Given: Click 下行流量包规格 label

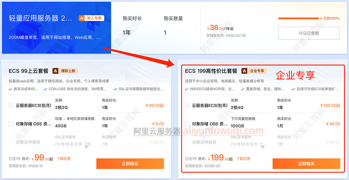Looking at the screenshot, I should pyautogui.click(x=243, y=119).
